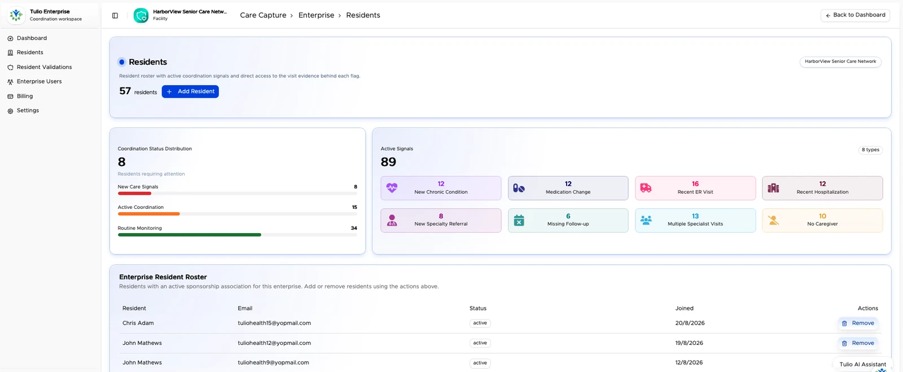This screenshot has width=903, height=372.
Task: Click the Billing card icon
Action: coord(10,97)
